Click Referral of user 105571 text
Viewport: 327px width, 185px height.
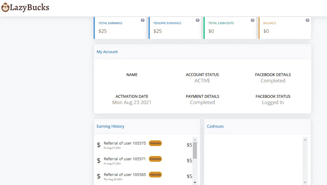[125, 159]
